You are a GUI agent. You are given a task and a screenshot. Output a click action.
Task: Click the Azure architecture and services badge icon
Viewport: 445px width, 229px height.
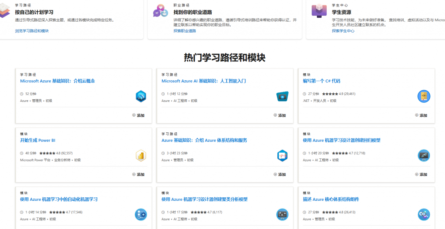pos(282,156)
